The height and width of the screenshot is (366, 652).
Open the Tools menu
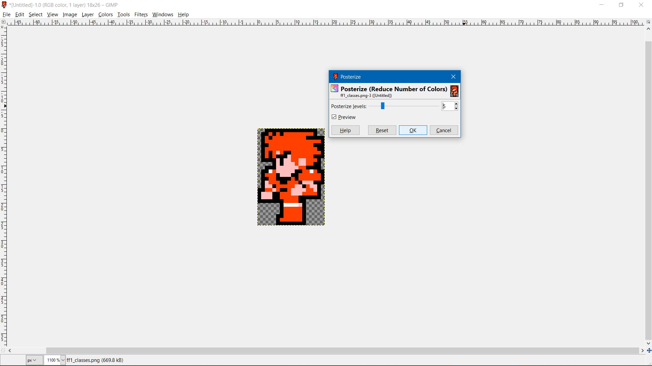coord(123,14)
